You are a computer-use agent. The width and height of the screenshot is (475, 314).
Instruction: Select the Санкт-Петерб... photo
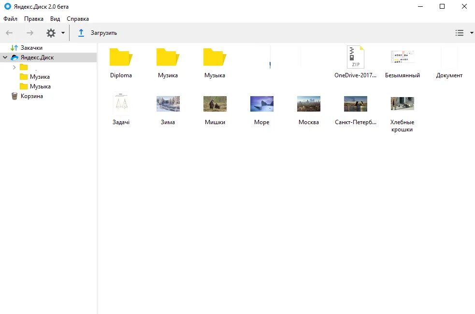355,104
